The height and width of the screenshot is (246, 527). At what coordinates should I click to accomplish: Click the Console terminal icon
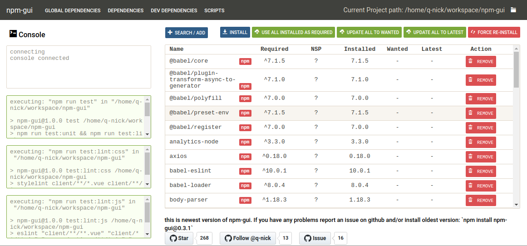[x=13, y=33]
